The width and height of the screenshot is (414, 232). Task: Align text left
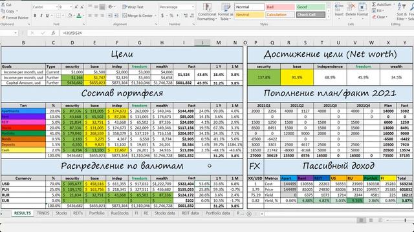90,15
